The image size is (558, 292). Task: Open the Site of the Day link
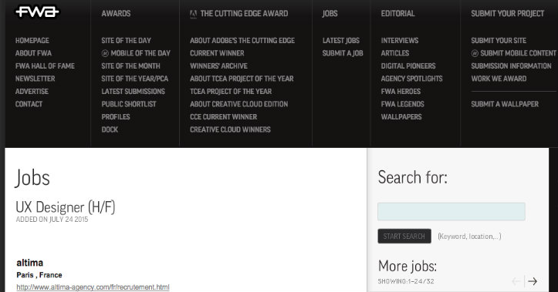tap(126, 41)
